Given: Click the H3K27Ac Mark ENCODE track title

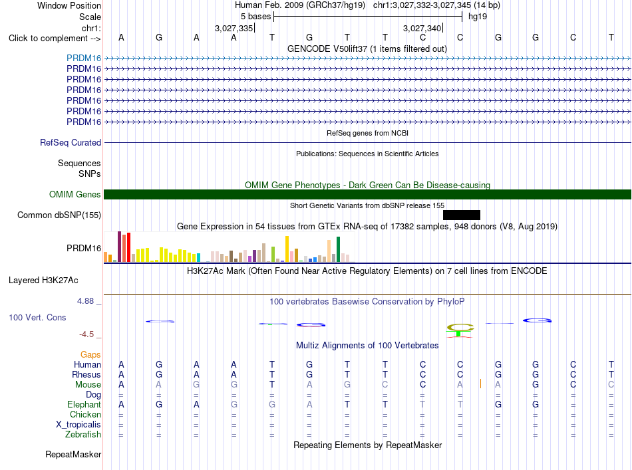Looking at the screenshot, I should (x=367, y=271).
